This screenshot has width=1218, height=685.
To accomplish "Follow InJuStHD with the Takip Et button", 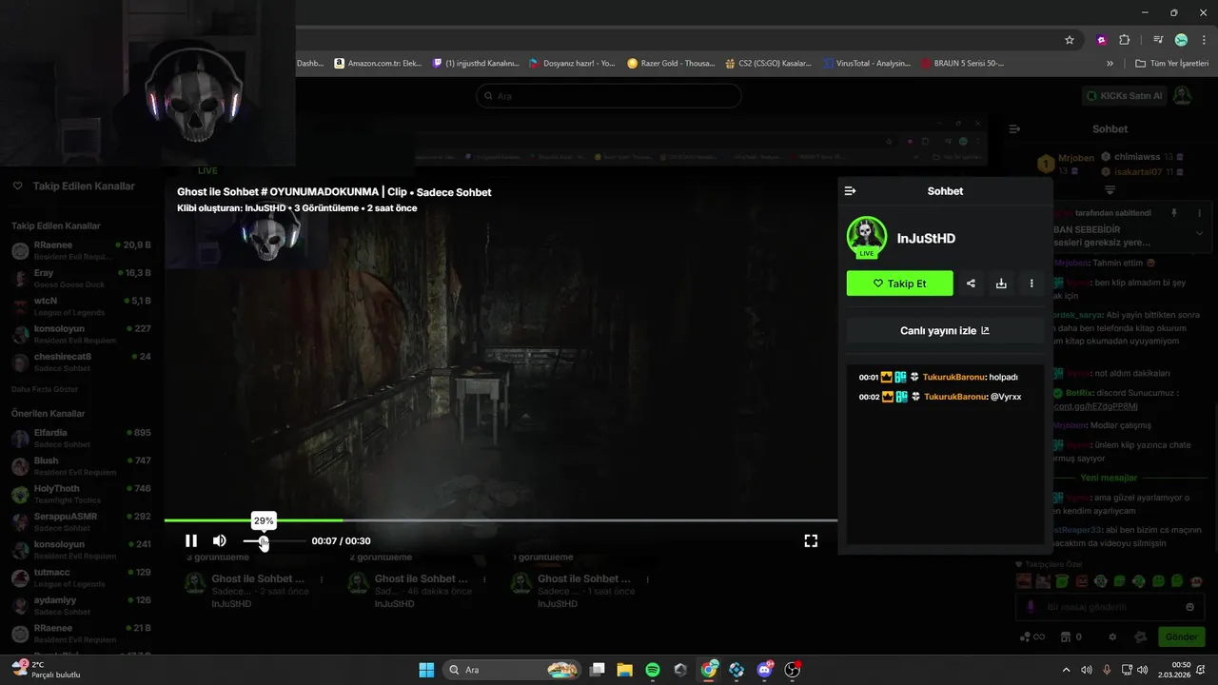I will [x=899, y=284].
